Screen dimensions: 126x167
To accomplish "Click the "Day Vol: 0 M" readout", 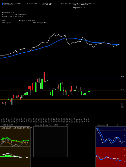I will 79,8.
